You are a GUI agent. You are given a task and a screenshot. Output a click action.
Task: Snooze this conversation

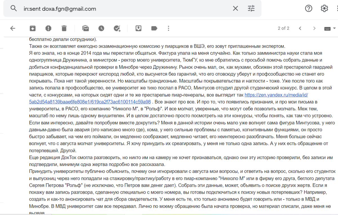(x=101, y=28)
